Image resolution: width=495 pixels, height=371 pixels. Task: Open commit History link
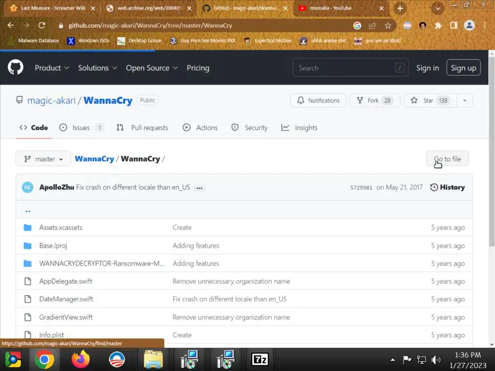(x=447, y=187)
